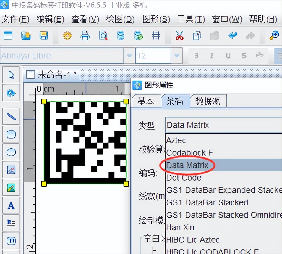
Task: Select the rounded rectangle tool
Action: [11, 134]
